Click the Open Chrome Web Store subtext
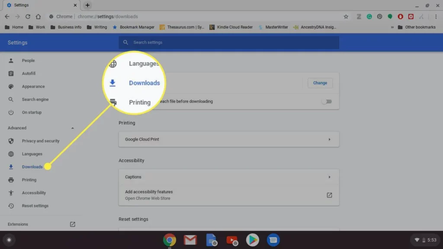This screenshot has width=443, height=249. coord(148,198)
